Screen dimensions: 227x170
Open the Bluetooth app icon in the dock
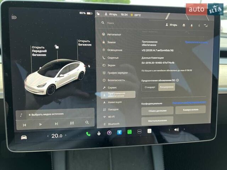click(120, 132)
